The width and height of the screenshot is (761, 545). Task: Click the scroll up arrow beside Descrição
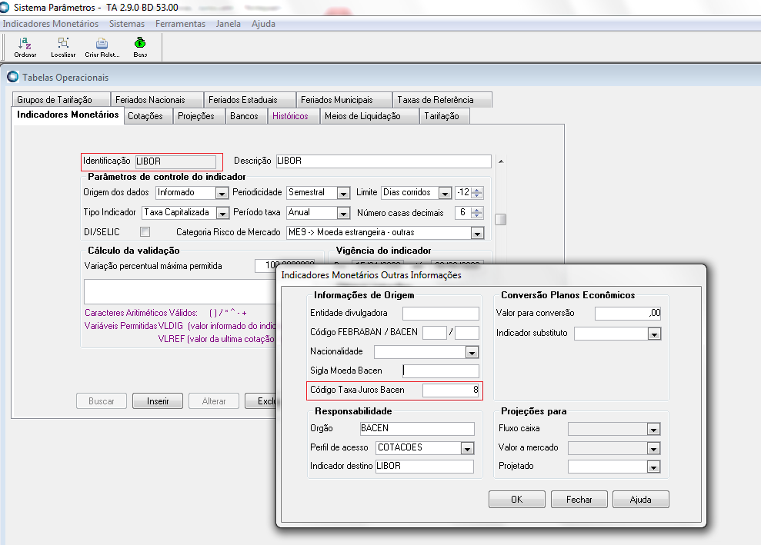[501, 161]
